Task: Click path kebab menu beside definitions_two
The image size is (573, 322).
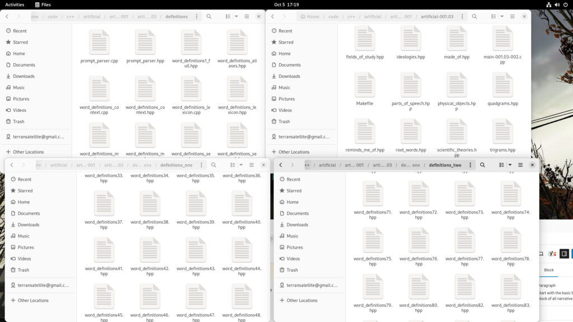Action: coord(469,165)
